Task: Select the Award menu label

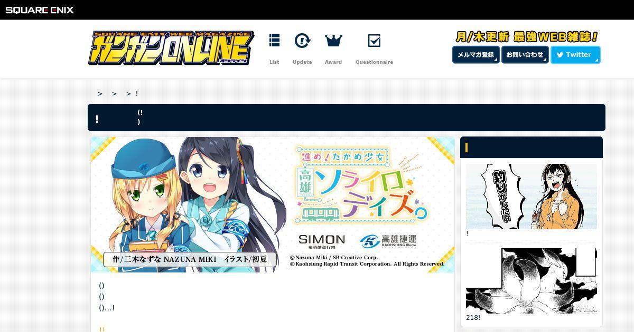Action: click(333, 62)
